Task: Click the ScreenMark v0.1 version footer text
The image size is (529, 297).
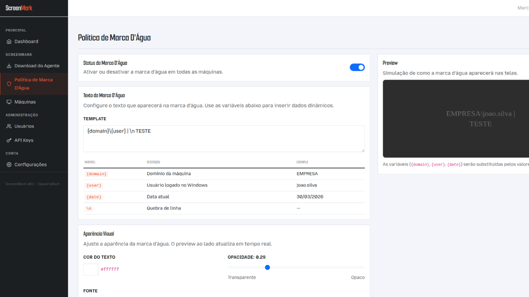Action: coord(33,184)
